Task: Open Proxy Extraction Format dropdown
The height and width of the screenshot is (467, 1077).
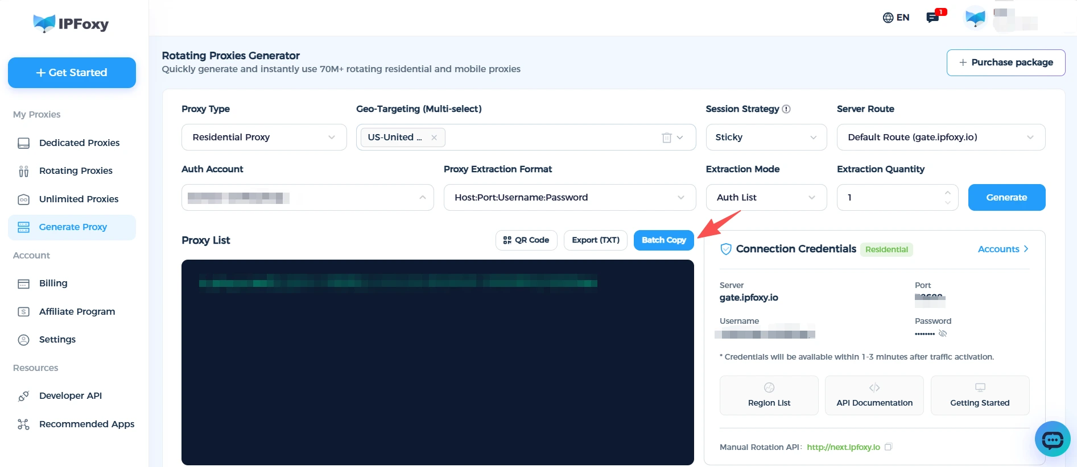Action: pos(570,198)
